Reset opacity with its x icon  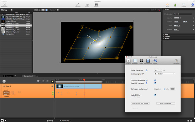click(x=193, y=18)
